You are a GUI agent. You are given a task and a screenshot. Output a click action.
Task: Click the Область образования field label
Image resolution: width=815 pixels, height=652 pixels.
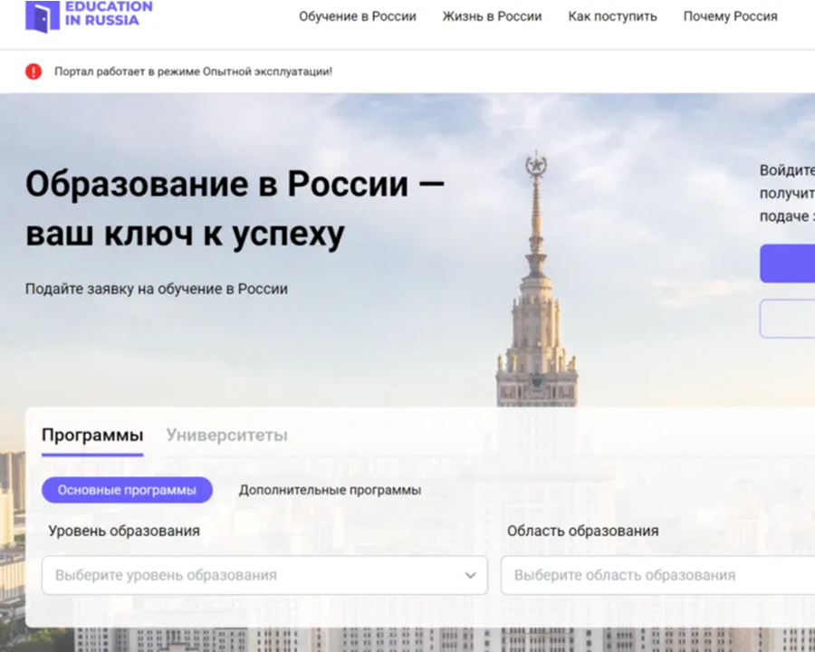pyautogui.click(x=582, y=531)
